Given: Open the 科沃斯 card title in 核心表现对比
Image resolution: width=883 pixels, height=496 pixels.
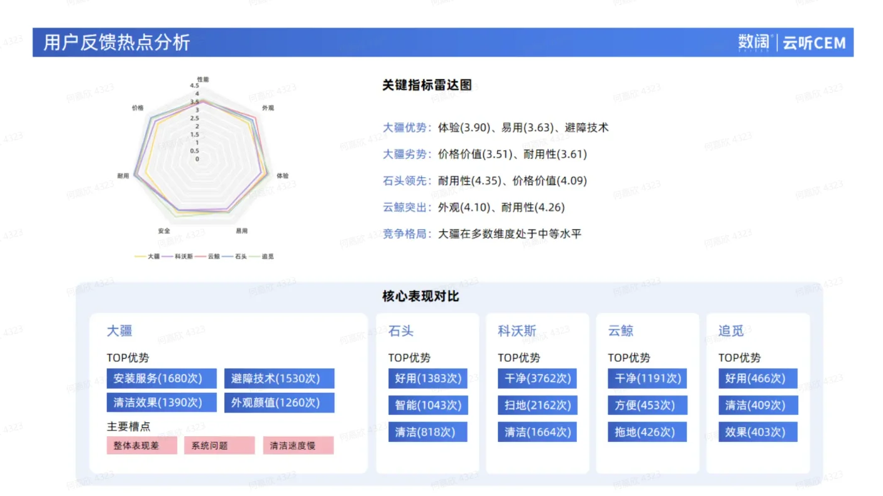Looking at the screenshot, I should [517, 331].
